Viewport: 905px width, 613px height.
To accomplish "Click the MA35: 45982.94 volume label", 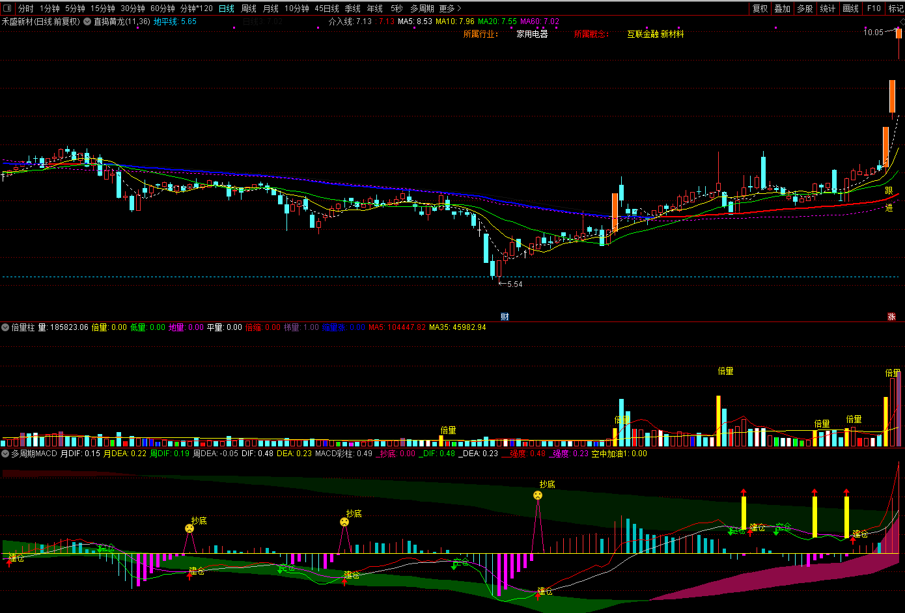I will click(x=457, y=327).
